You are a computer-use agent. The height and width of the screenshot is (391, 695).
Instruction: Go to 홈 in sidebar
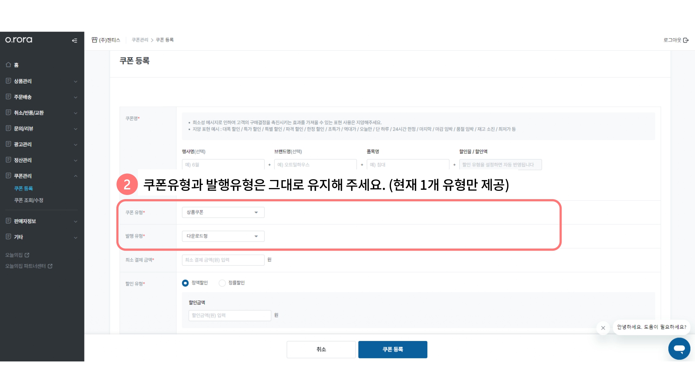[x=16, y=65]
